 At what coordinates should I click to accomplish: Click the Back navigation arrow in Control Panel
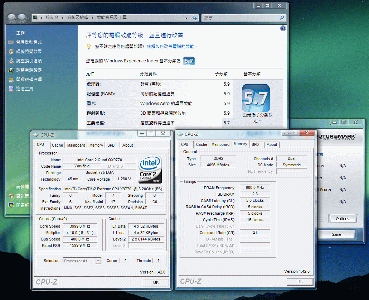tap(11, 18)
